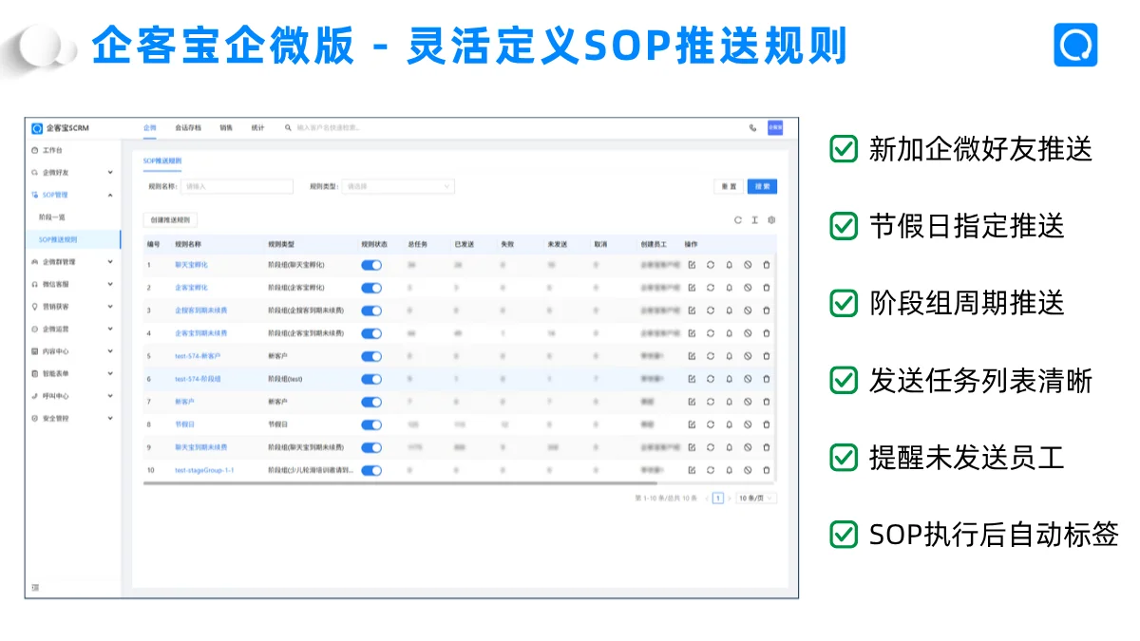1140x641 pixels.
Task: Switch to the 企微 top tab
Action: (149, 127)
